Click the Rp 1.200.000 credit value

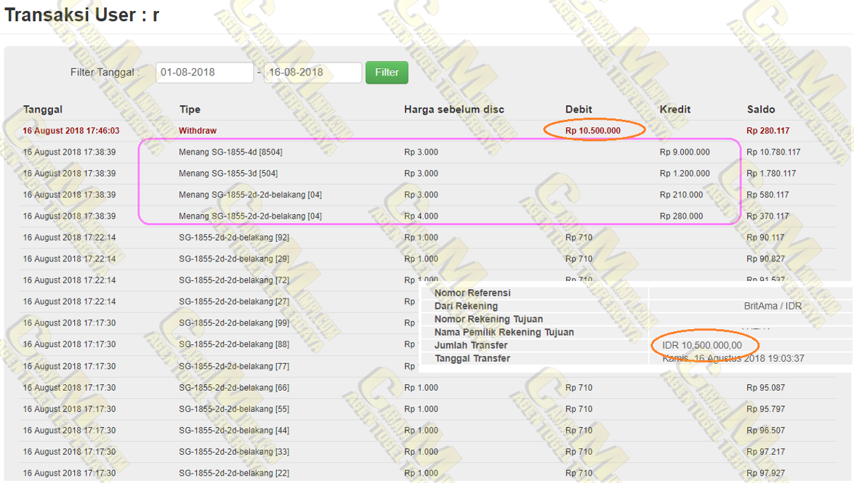click(685, 174)
